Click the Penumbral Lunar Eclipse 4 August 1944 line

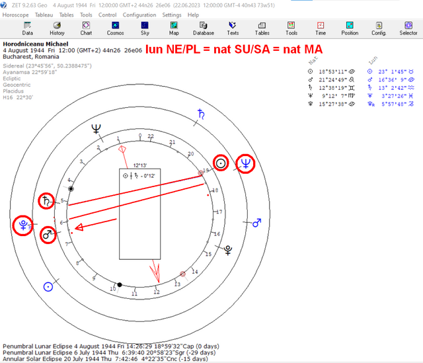pos(111,346)
